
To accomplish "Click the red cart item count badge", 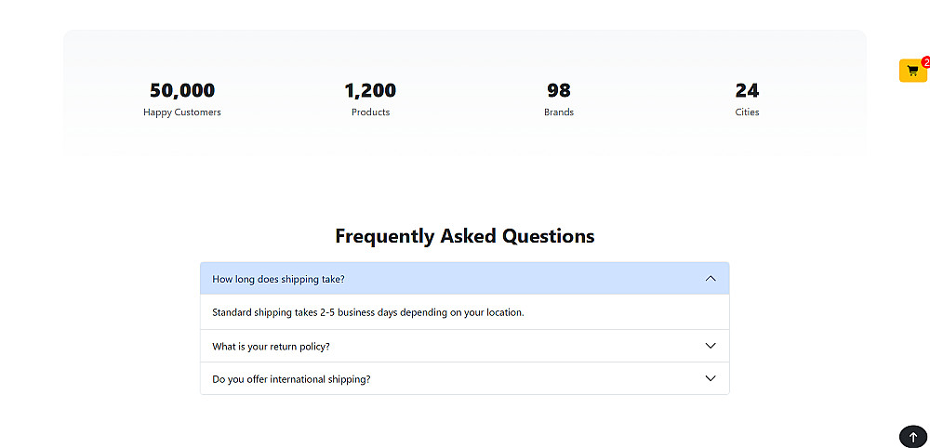I will point(925,62).
